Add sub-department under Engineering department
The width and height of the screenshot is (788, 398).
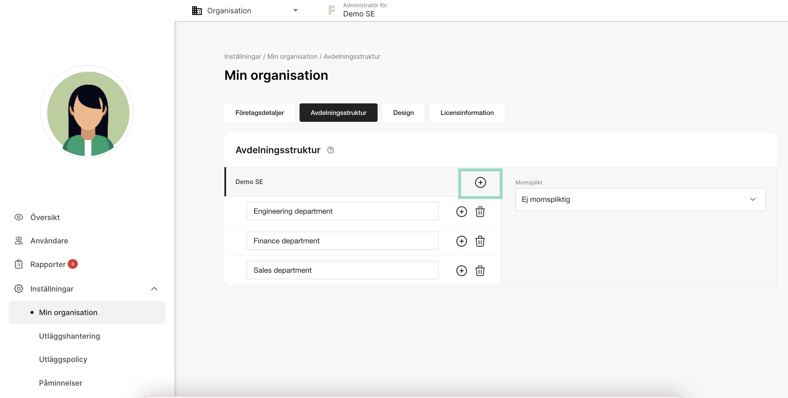click(x=461, y=211)
